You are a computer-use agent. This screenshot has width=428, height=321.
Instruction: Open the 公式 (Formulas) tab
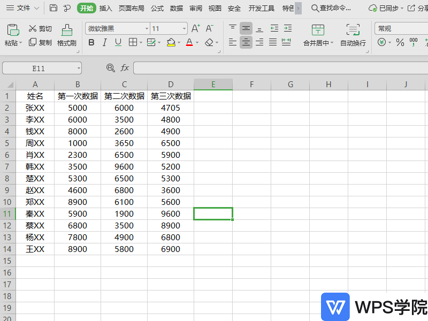[157, 8]
